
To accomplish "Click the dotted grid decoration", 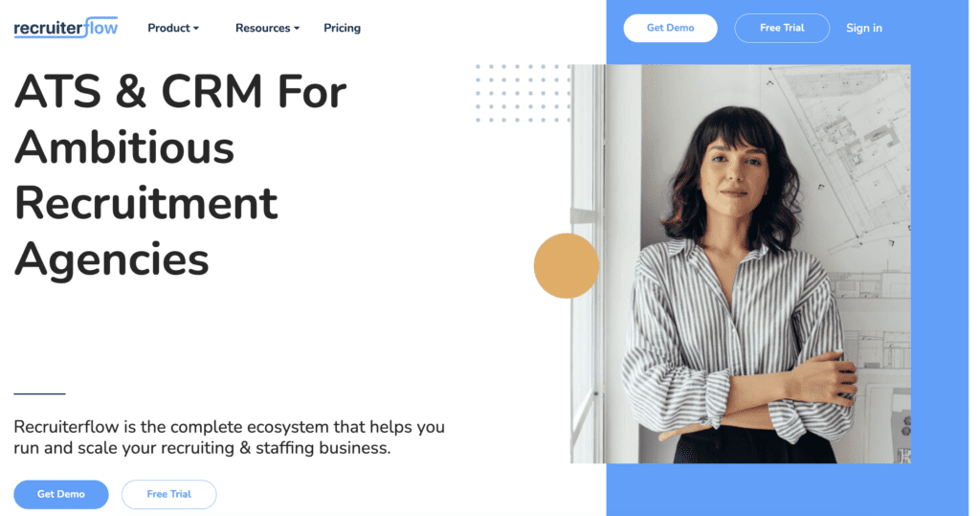I will tap(523, 93).
